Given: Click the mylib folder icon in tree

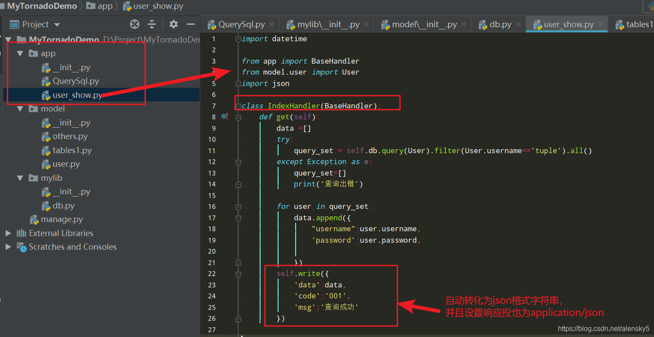Looking at the screenshot, I should [x=33, y=178].
